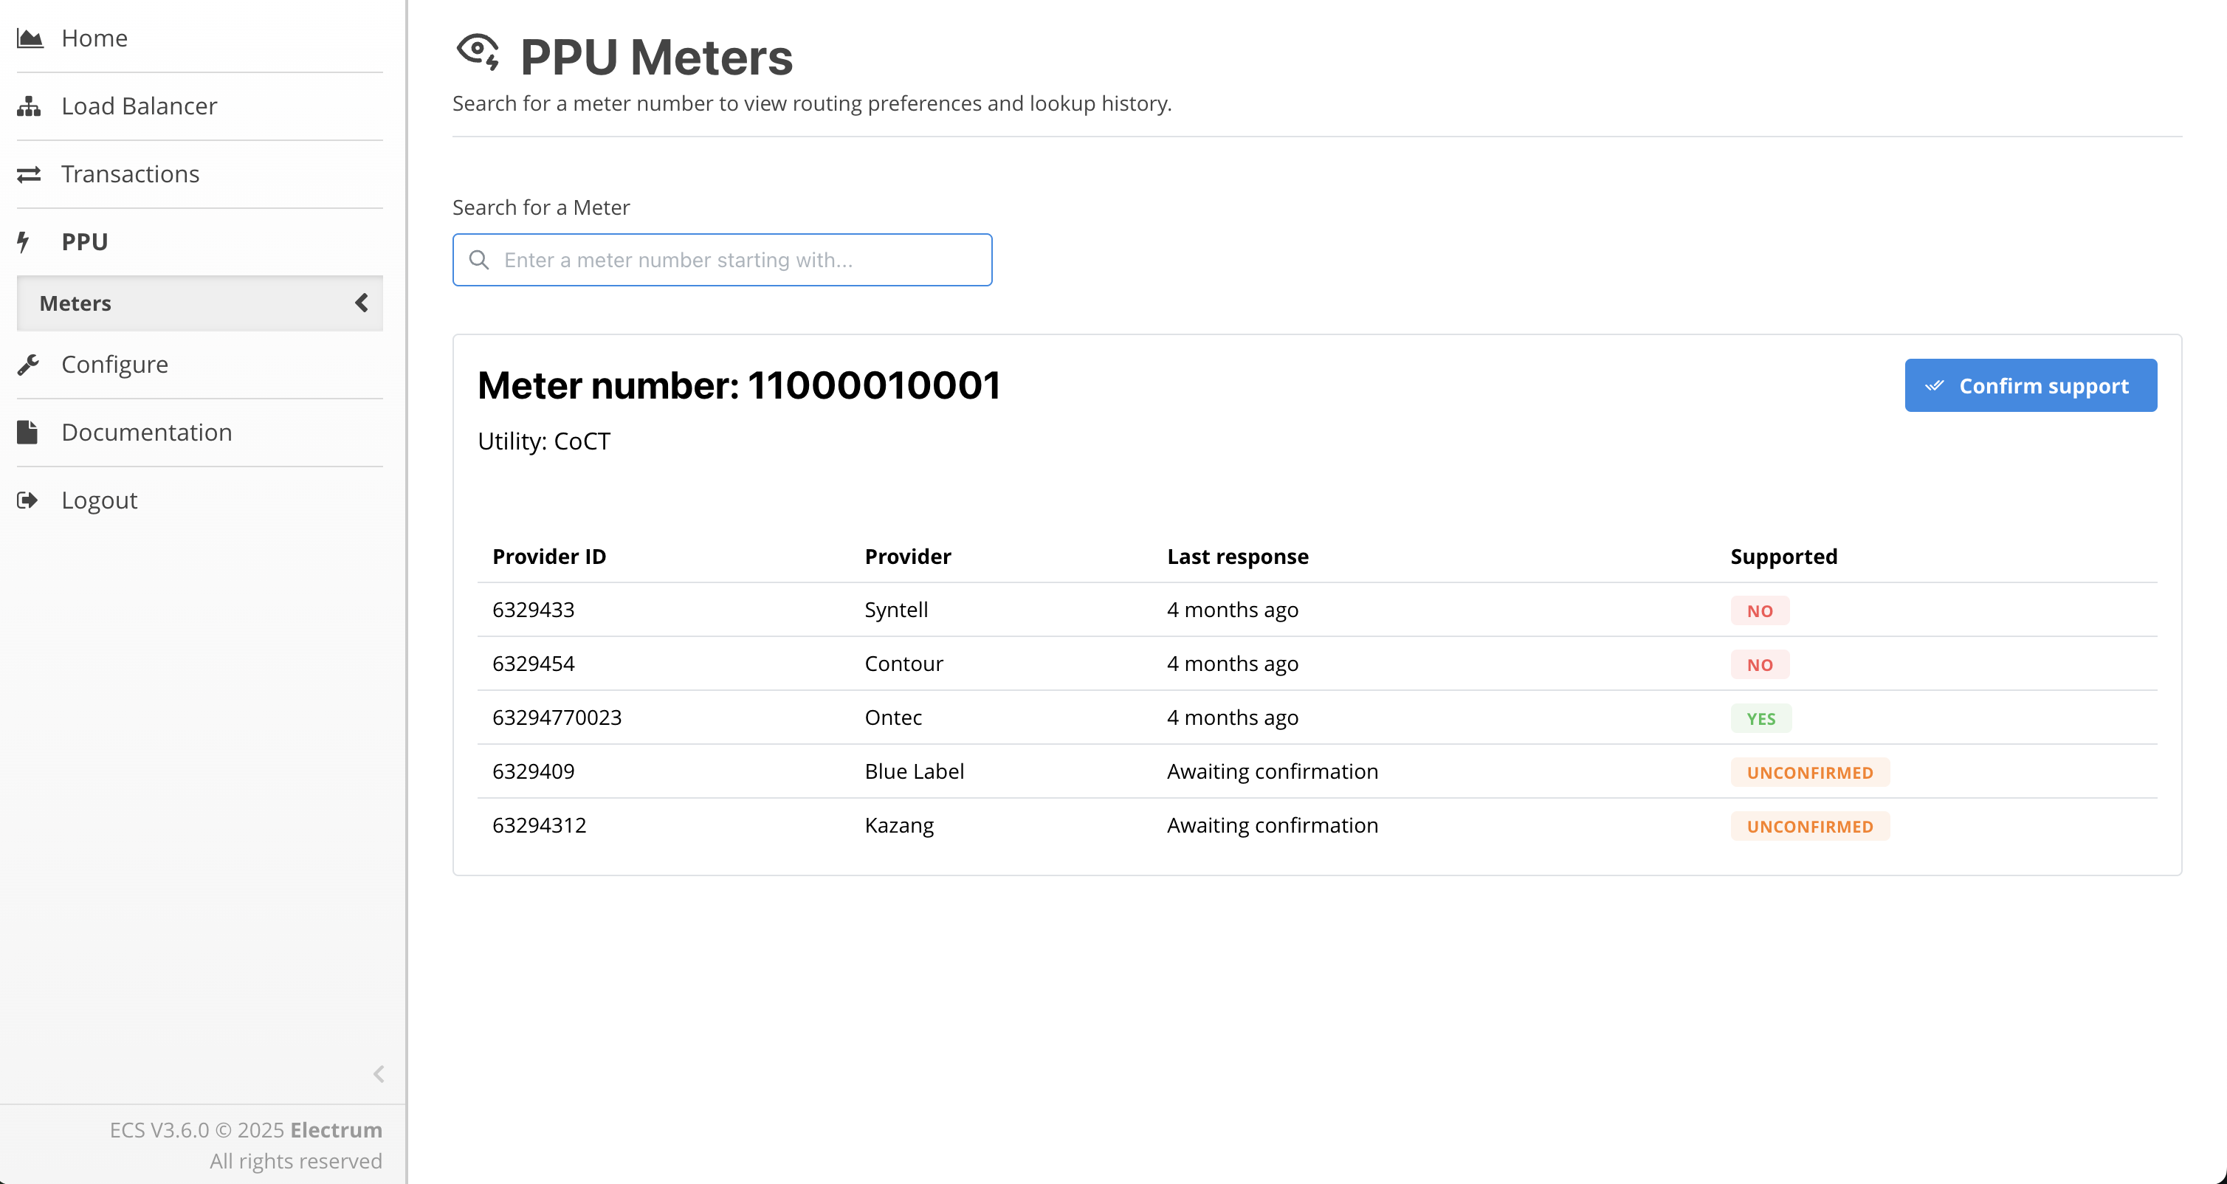
Task: Click the PPU lightning bolt icon
Action: tap(24, 242)
